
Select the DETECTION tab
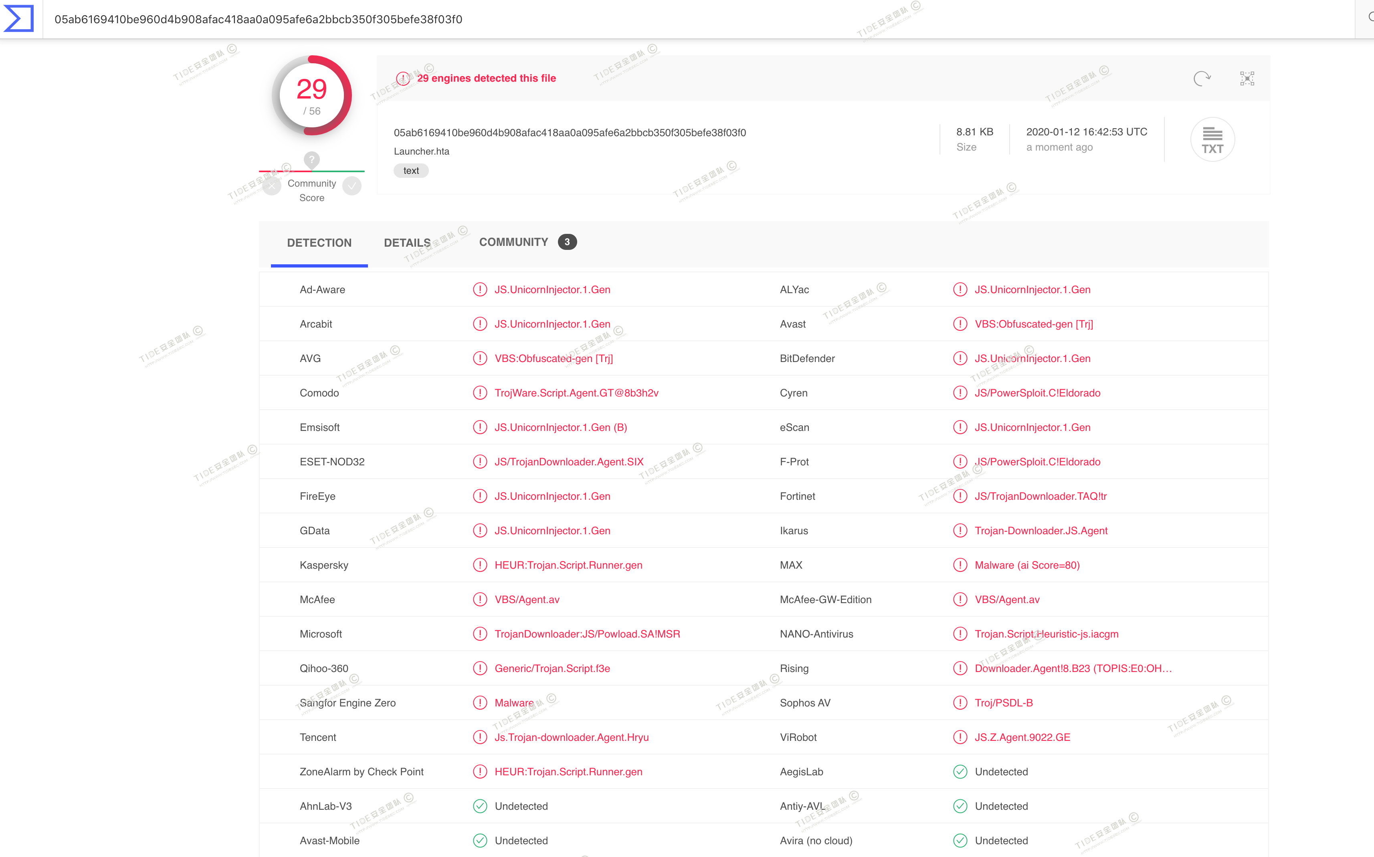(319, 243)
